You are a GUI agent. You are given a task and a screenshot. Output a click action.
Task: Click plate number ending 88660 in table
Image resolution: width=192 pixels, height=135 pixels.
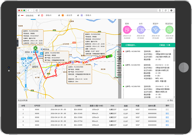point(78,109)
